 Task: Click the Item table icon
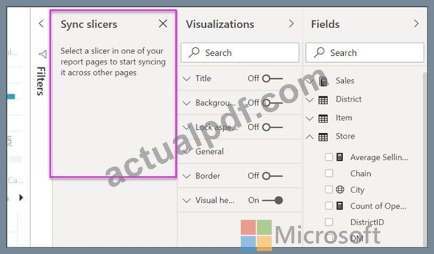click(323, 118)
